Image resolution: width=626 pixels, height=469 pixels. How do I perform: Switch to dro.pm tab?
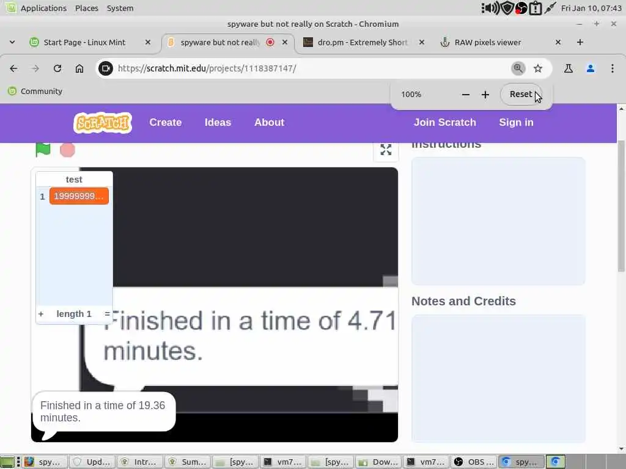coord(362,42)
